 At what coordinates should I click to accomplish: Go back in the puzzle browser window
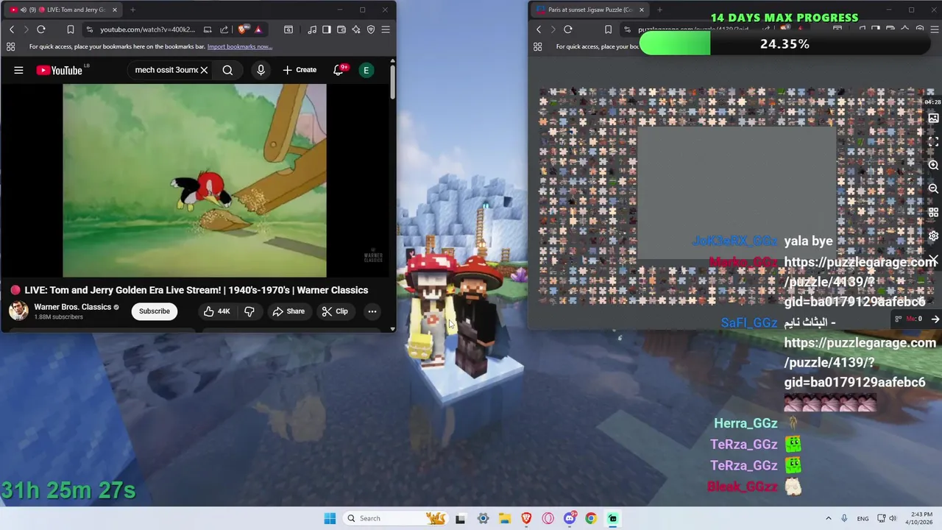point(539,29)
